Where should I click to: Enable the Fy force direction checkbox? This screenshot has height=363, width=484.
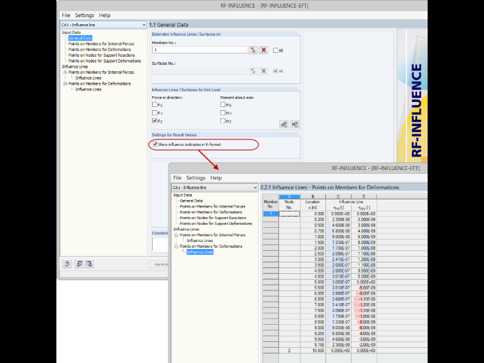[155, 113]
